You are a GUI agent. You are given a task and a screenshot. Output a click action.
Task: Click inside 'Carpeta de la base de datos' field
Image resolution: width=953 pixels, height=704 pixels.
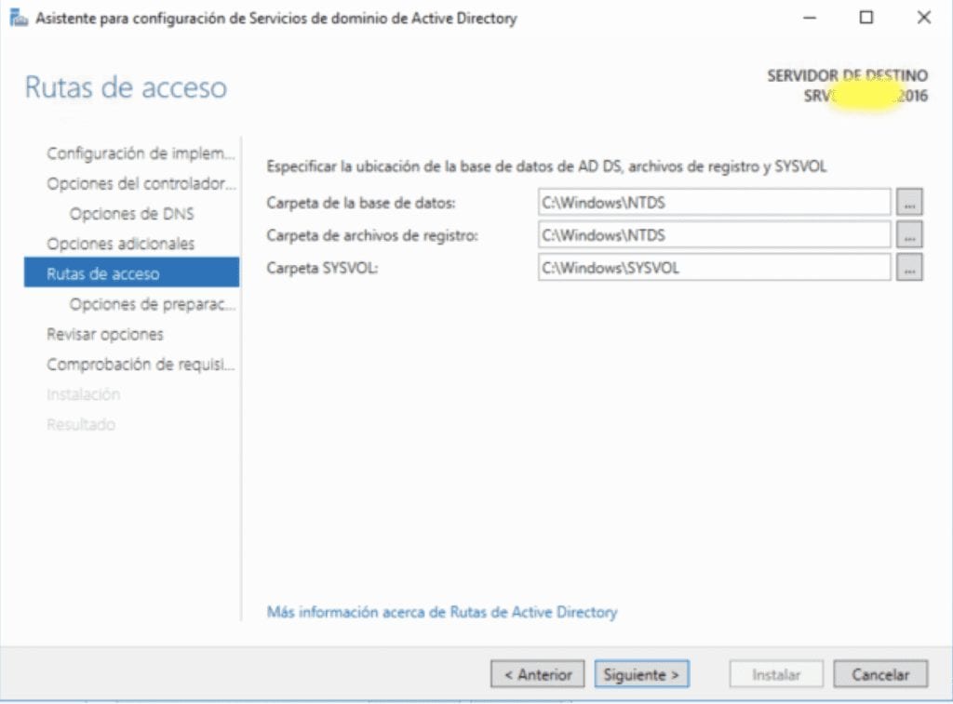713,202
